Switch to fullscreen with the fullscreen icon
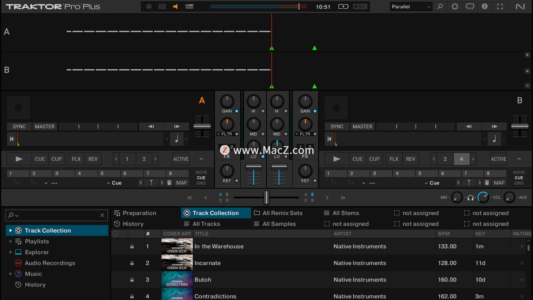 pyautogui.click(x=500, y=6)
